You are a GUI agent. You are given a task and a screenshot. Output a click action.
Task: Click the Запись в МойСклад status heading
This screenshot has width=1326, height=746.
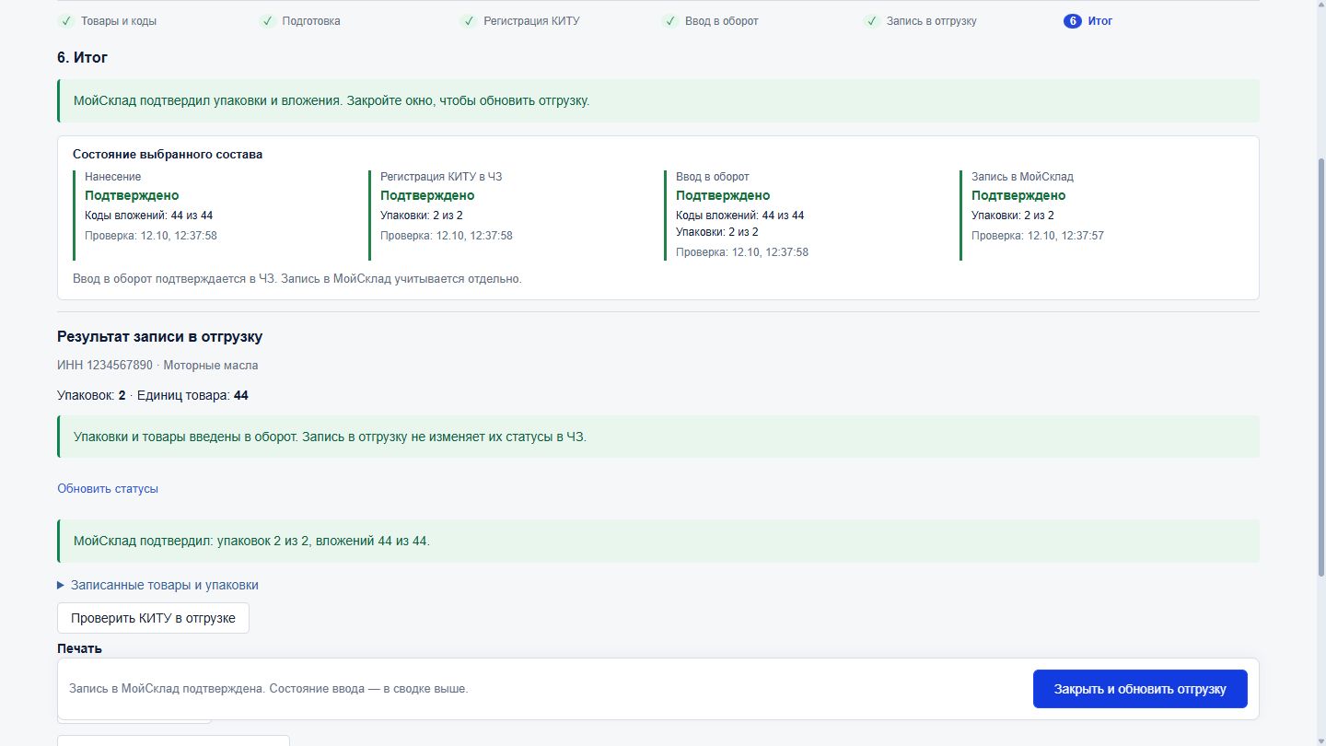click(1022, 177)
